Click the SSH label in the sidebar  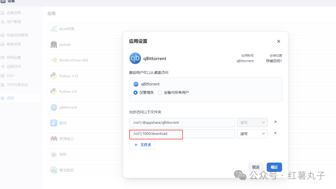[10, 76]
